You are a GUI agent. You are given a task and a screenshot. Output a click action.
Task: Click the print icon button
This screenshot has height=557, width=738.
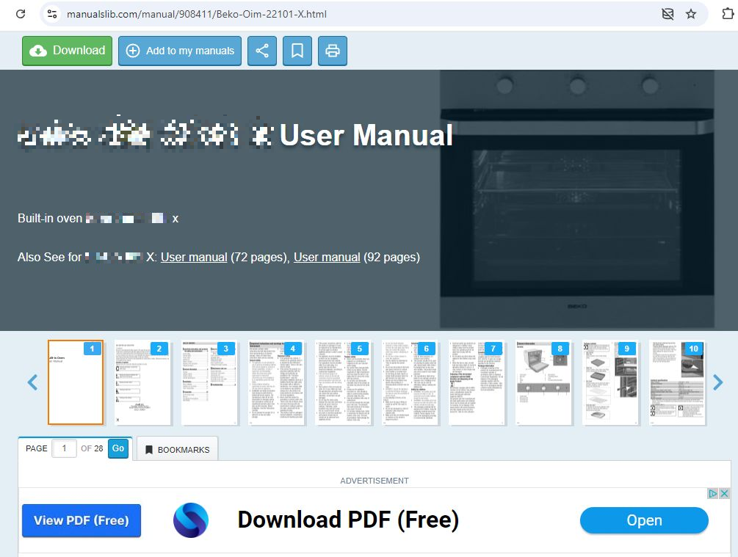[x=333, y=51]
